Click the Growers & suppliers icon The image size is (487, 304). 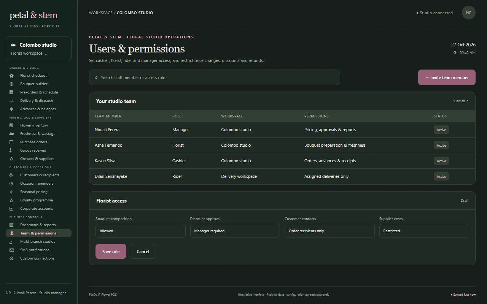coord(11,159)
